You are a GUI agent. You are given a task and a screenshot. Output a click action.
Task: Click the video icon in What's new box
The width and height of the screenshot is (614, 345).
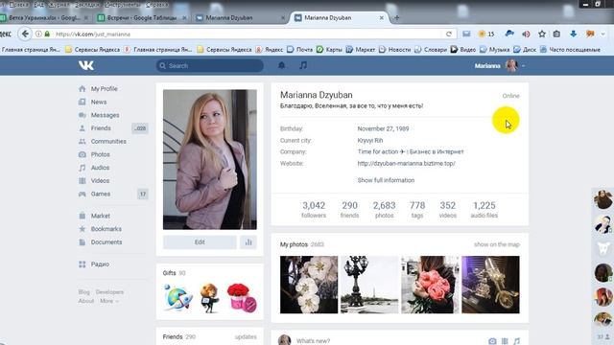click(505, 341)
